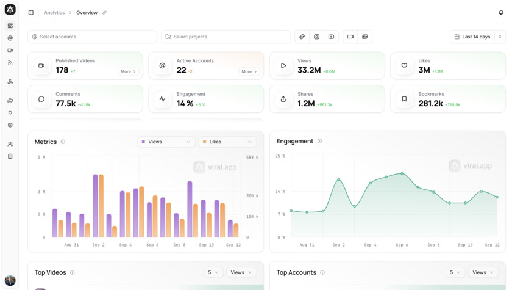Click the Top Accounts info icon

point(322,272)
